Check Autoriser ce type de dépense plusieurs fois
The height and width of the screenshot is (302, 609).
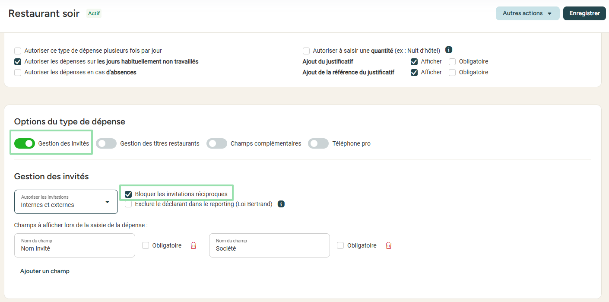pyautogui.click(x=18, y=51)
